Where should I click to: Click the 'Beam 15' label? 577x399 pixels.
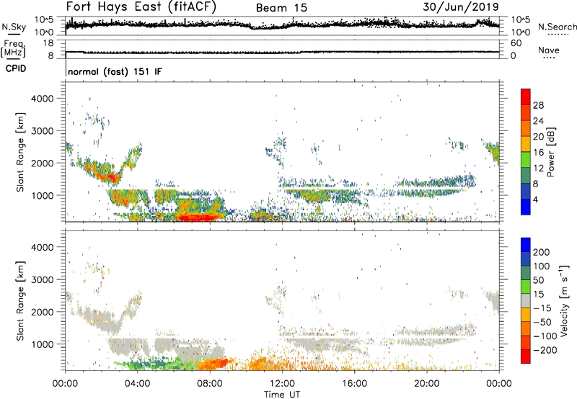(281, 8)
